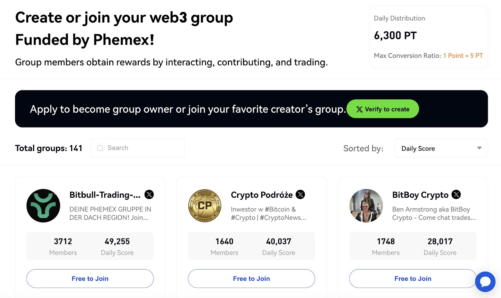The image size is (501, 298).
Task: Click the X logo in Verify to create
Action: coord(359,109)
